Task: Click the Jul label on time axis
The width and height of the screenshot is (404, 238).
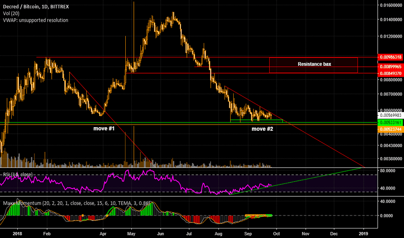Action: click(189, 234)
